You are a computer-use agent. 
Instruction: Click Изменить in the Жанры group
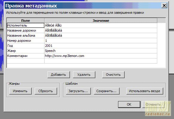pos(20,91)
